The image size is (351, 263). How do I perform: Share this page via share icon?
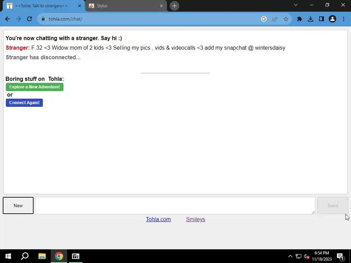[x=275, y=19]
